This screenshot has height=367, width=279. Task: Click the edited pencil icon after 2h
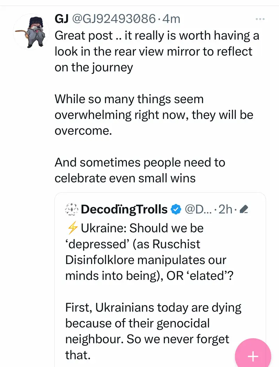244,209
